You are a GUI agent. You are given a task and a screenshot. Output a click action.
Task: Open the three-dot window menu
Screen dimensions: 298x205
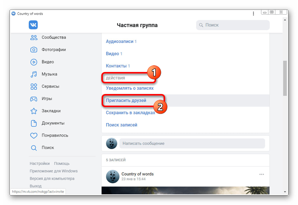253,14
